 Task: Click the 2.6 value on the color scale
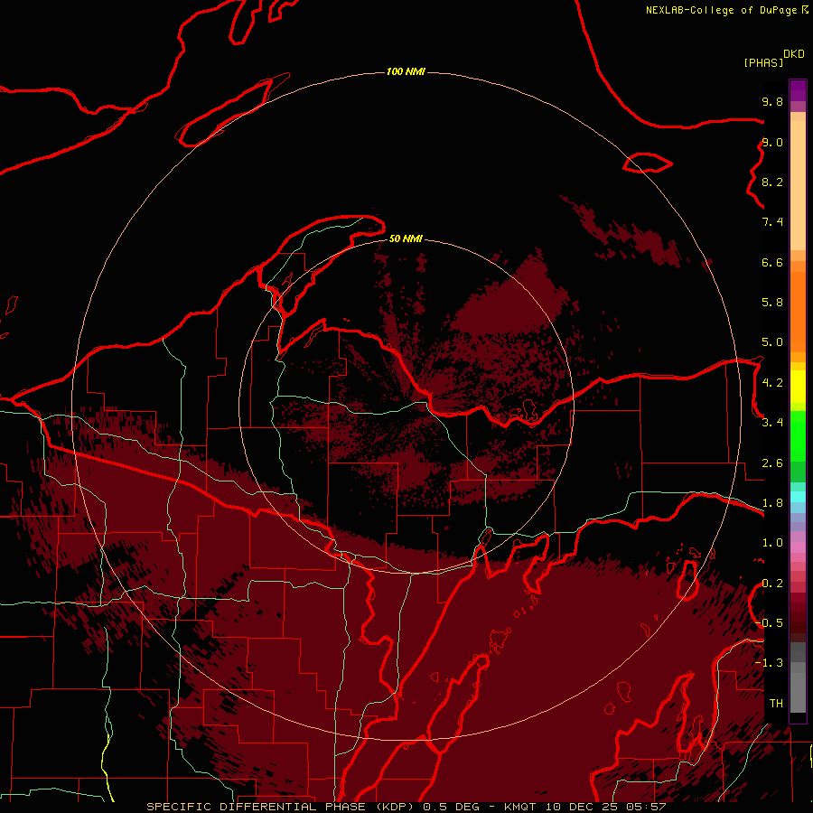[x=772, y=463]
